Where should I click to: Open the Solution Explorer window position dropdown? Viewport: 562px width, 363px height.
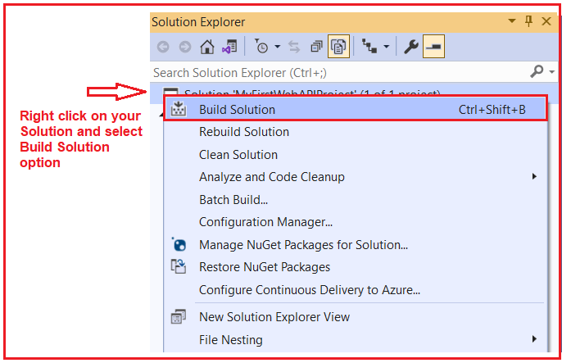512,21
